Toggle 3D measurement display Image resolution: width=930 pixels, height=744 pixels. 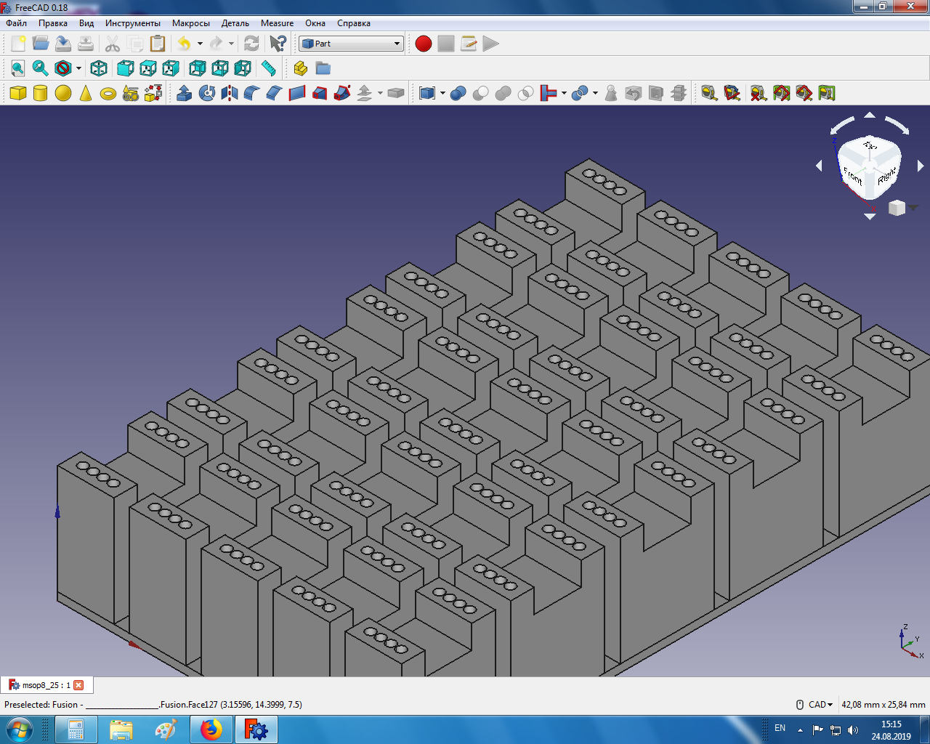pos(804,93)
